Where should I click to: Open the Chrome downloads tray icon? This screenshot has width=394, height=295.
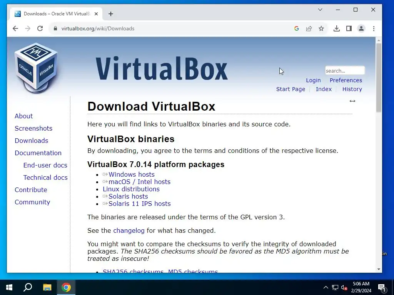(336, 28)
